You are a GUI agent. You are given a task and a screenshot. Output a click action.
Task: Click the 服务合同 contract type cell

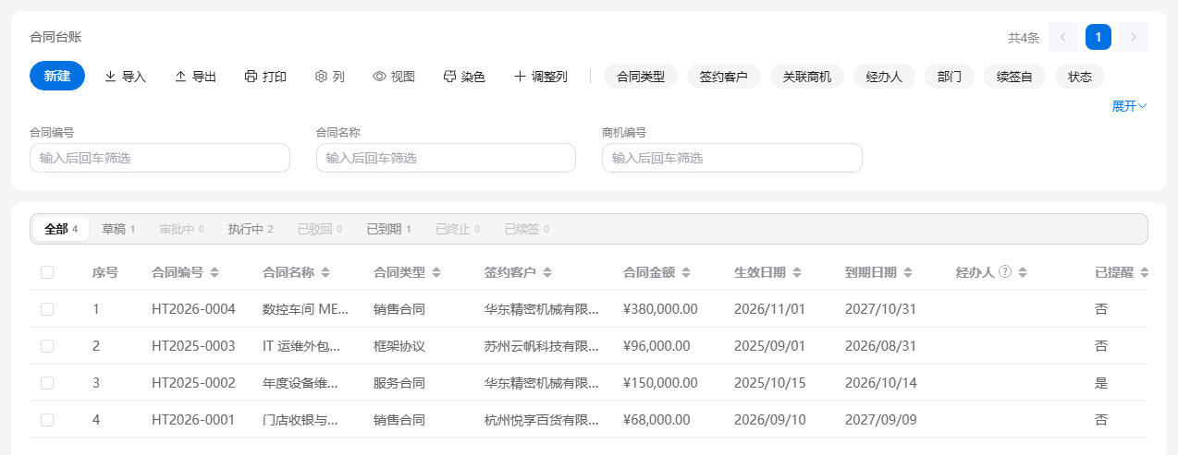399,383
